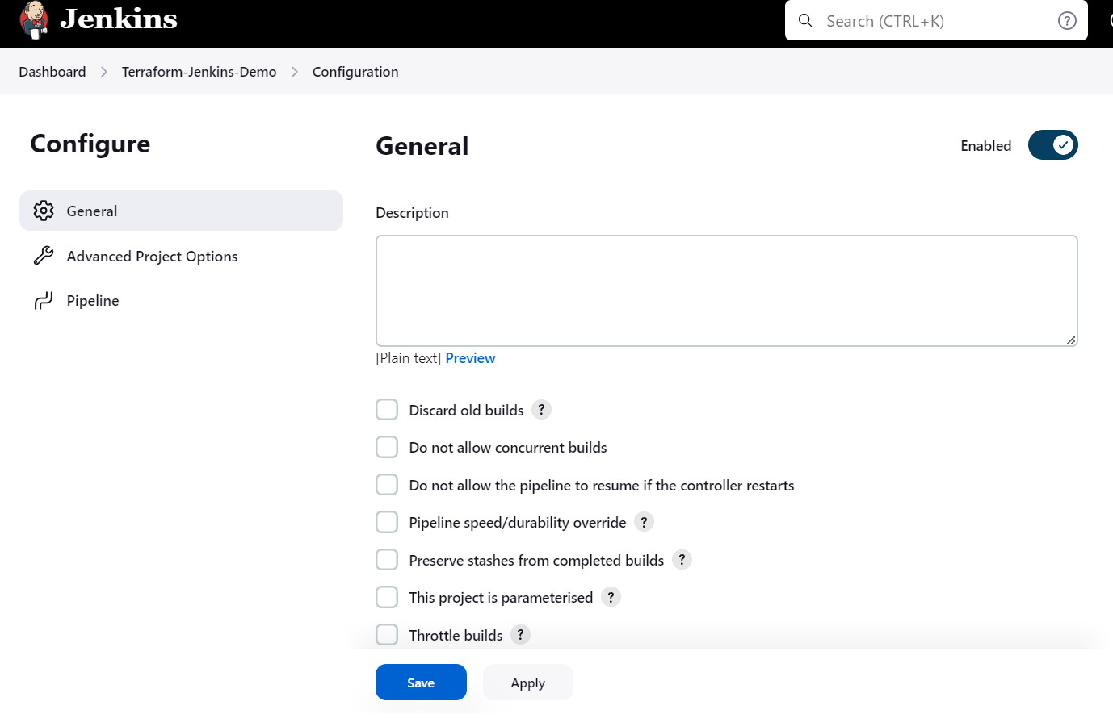Click the search magnifier icon
Image resolution: width=1113 pixels, height=718 pixels.
pos(805,21)
